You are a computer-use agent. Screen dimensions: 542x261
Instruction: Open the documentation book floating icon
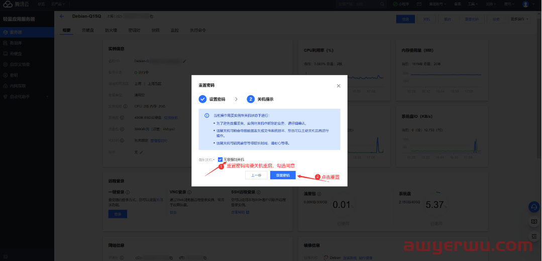point(534,221)
